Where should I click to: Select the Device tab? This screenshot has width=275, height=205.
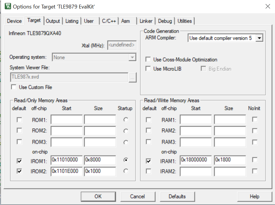[x=14, y=21]
